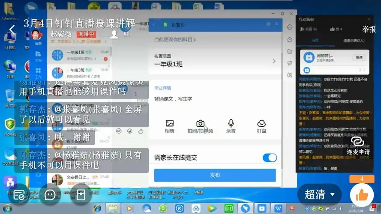This screenshot has width=381, height=214.
Task: Expand 点此更改你的科目 subject selector
Action: (x=175, y=39)
